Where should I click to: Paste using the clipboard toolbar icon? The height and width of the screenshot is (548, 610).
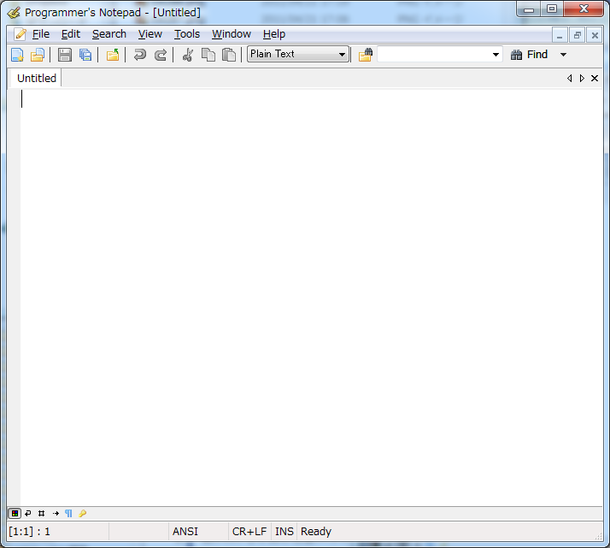pos(229,55)
